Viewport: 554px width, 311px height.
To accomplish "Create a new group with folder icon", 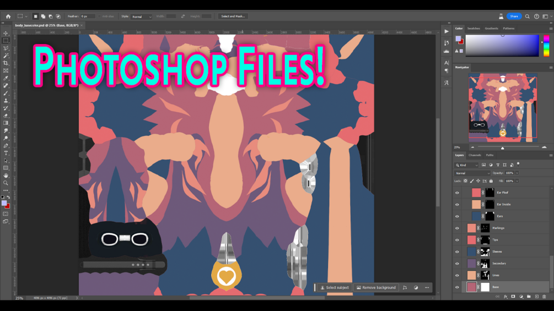I will pyautogui.click(x=529, y=297).
